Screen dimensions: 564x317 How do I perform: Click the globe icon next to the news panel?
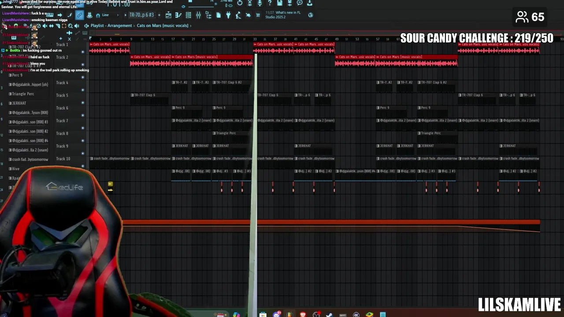click(311, 15)
